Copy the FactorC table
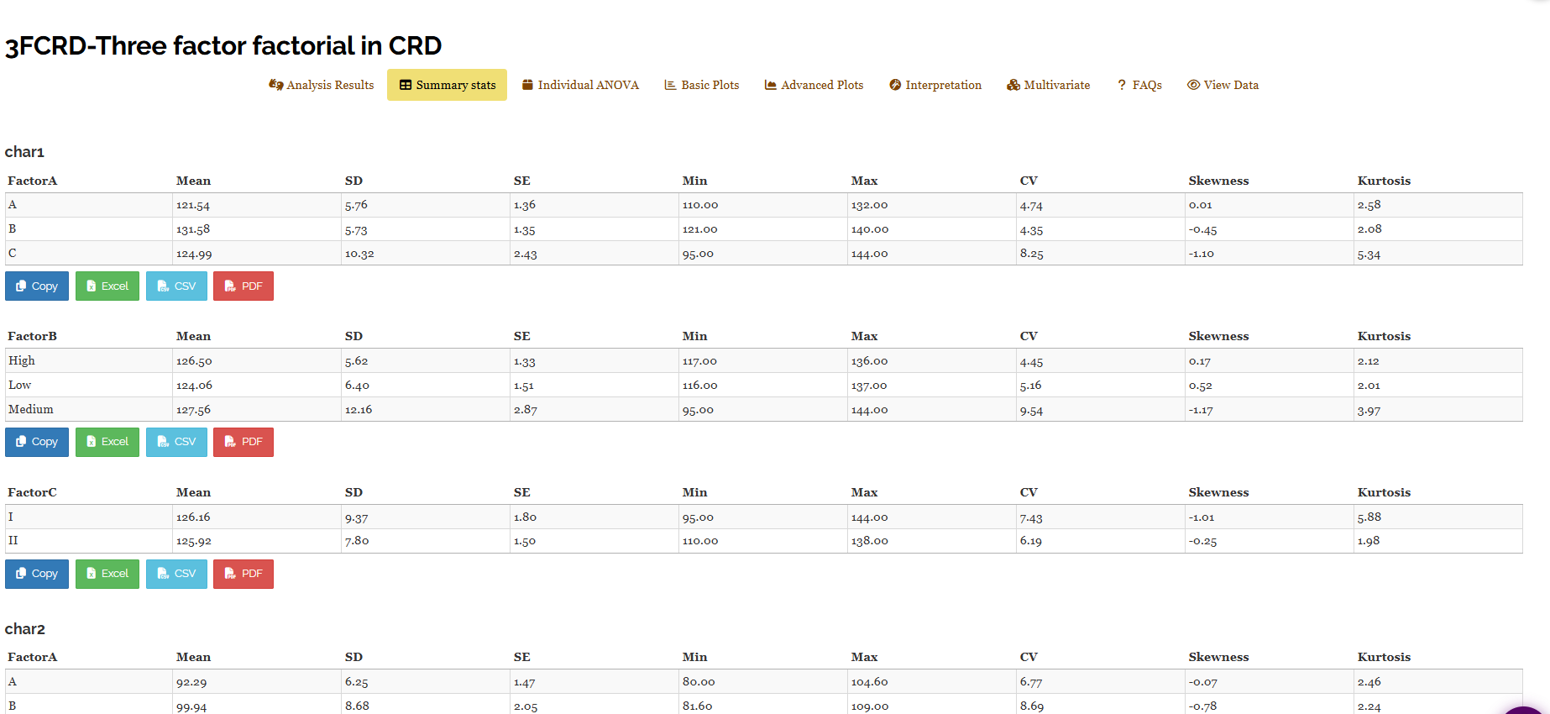Viewport: 1550px width, 714px height. (37, 574)
